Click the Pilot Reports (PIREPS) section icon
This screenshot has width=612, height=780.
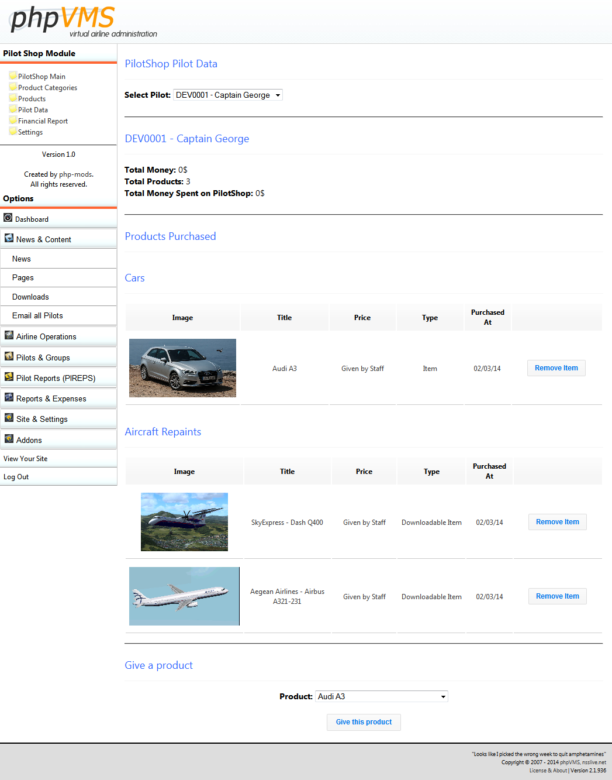tap(9, 377)
